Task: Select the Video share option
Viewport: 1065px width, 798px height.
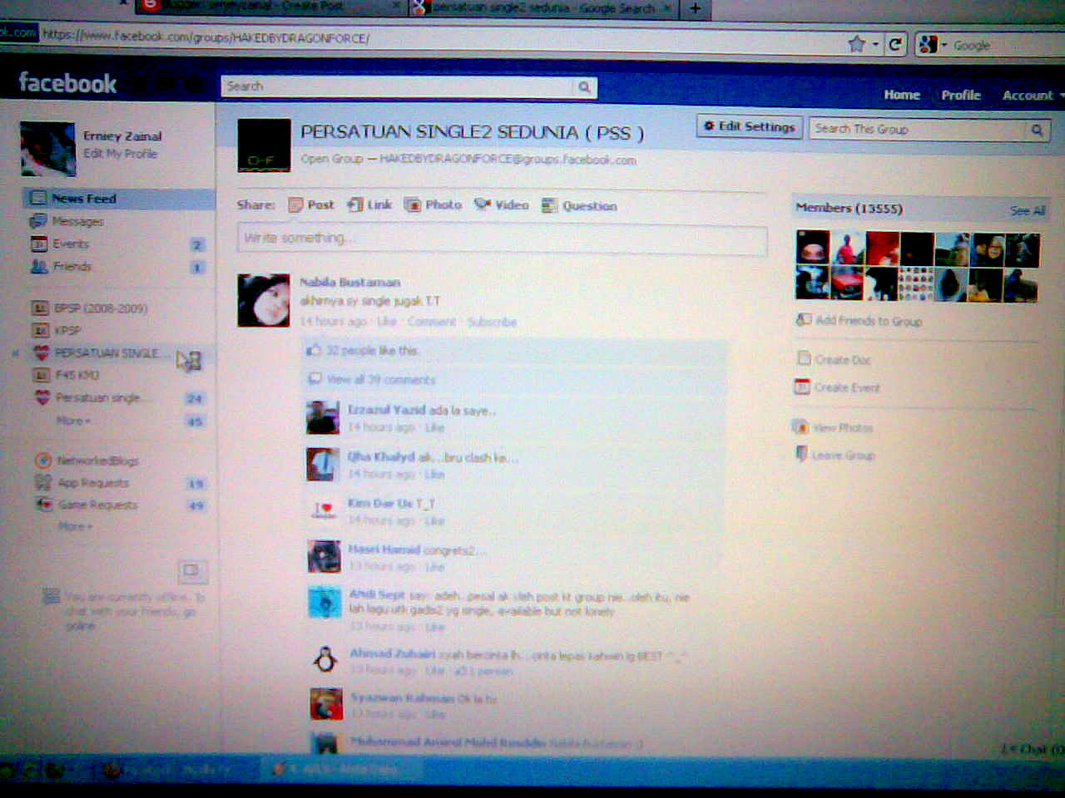Action: coord(501,204)
